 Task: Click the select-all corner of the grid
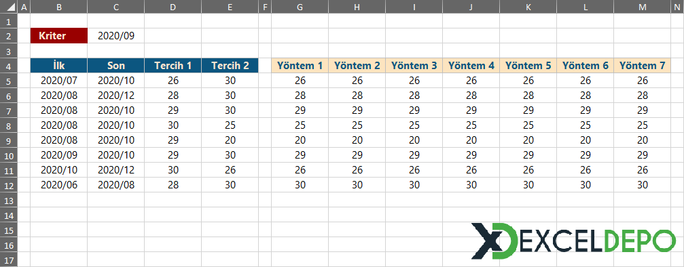[9, 7]
